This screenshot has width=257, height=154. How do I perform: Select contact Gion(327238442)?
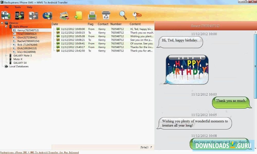(x=27, y=37)
